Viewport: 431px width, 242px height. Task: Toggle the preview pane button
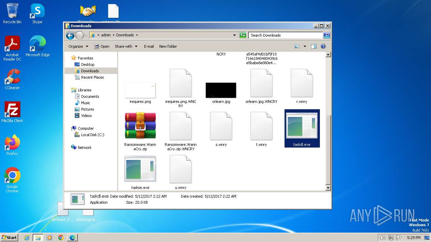point(314,46)
